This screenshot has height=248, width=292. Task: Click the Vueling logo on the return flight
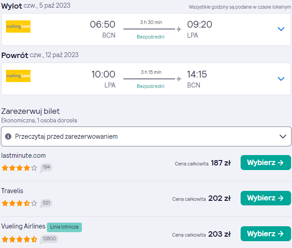tap(18, 76)
